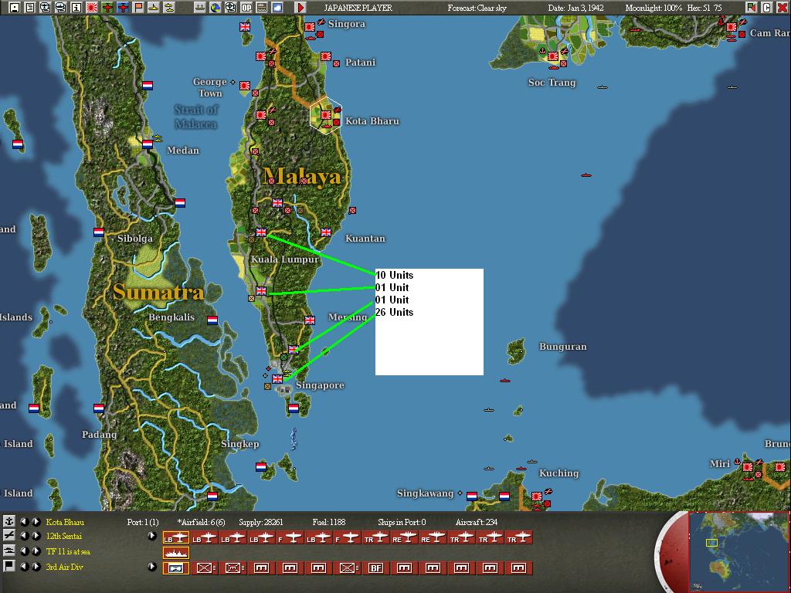Click the Japanese base icon at Patani
791x593 pixels.
[x=326, y=56]
